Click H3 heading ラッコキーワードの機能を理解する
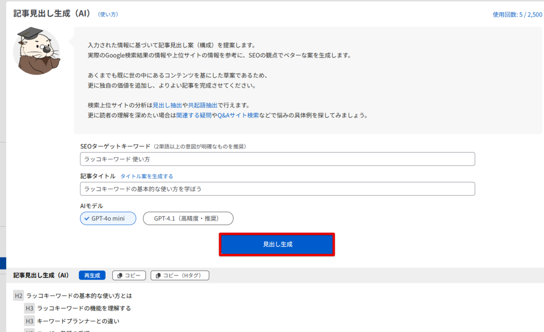The height and width of the screenshot is (332, 544). tap(84, 308)
